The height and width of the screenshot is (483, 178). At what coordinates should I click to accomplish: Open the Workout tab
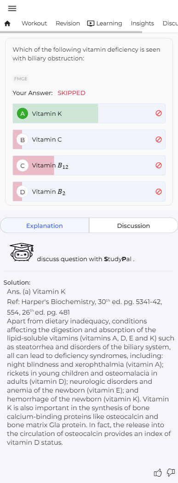(34, 24)
